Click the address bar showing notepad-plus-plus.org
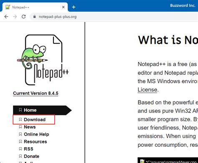This screenshot has height=163, width=198. coord(114,17)
